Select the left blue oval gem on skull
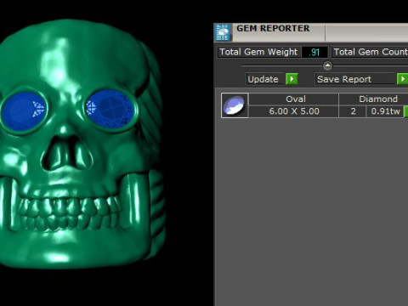The height and width of the screenshot is (306, 408). (25, 111)
